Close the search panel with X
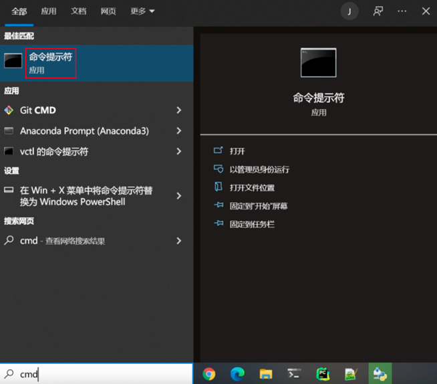The width and height of the screenshot is (437, 384). coord(426,11)
